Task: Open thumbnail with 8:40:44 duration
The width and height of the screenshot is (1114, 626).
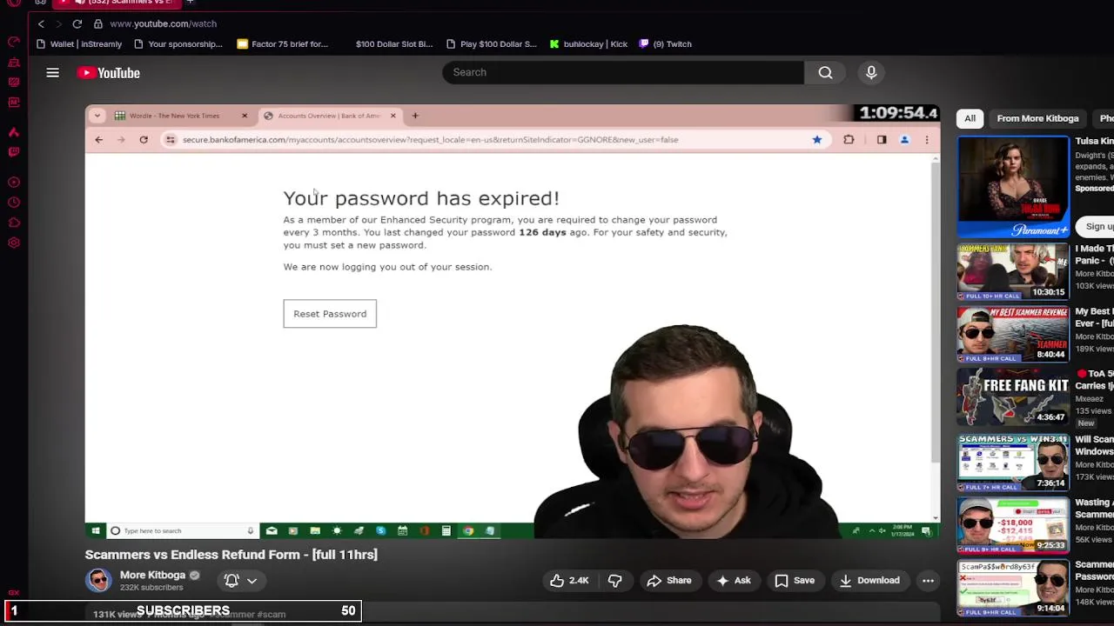Action: 1013,334
